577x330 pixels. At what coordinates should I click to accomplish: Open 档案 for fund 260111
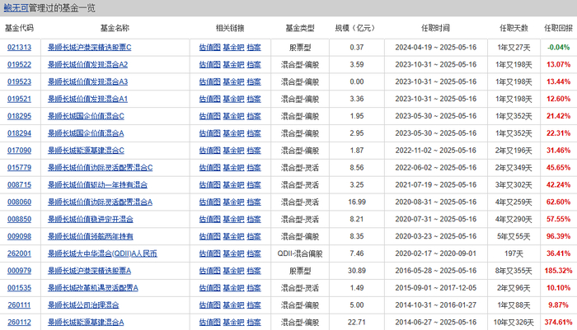[254, 305]
